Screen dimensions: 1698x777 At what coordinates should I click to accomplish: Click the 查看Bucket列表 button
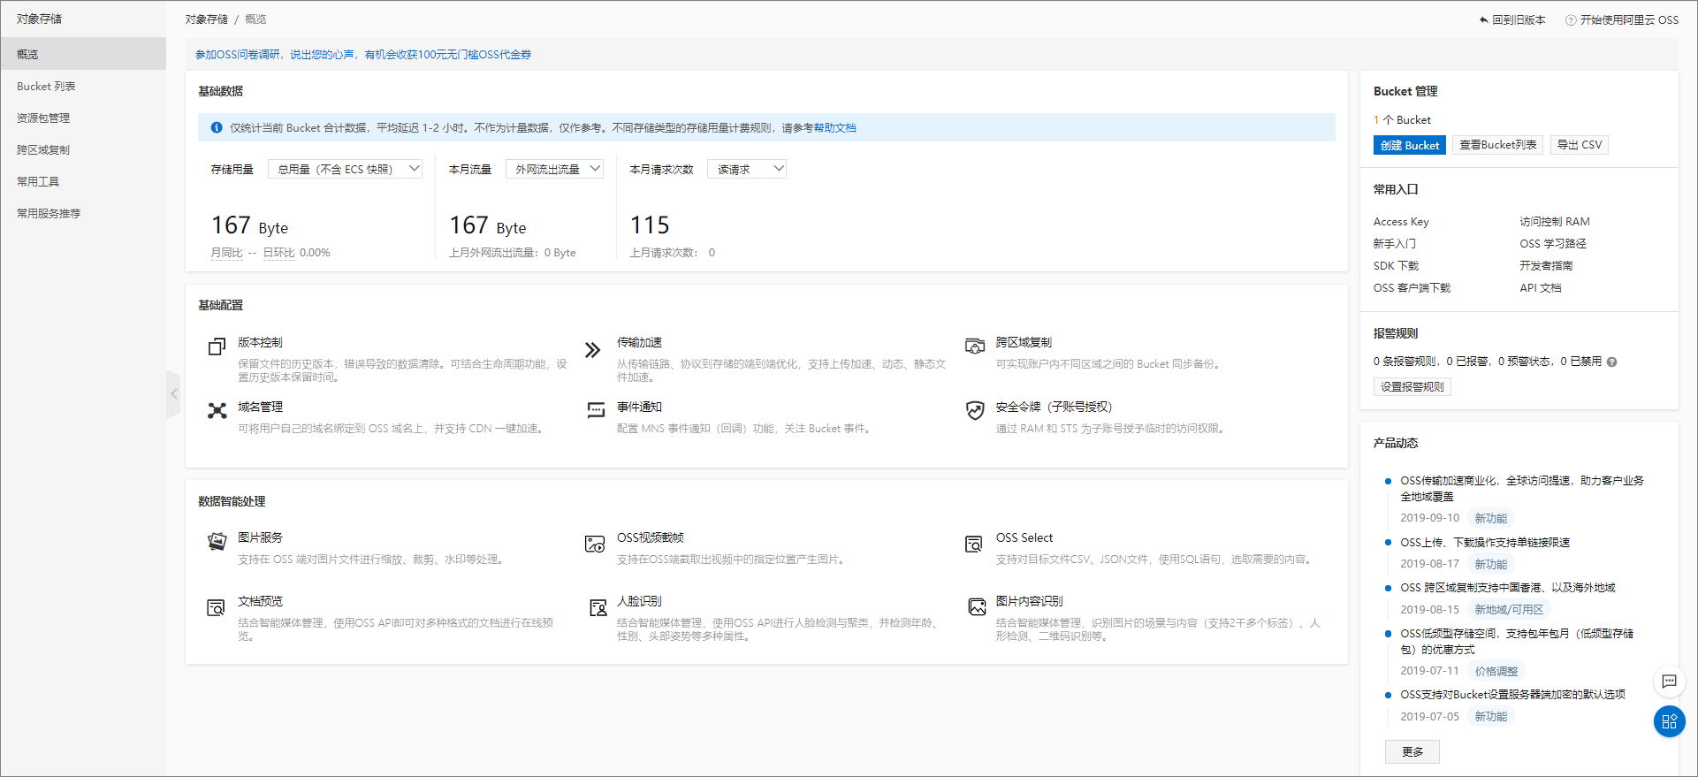tap(1497, 145)
